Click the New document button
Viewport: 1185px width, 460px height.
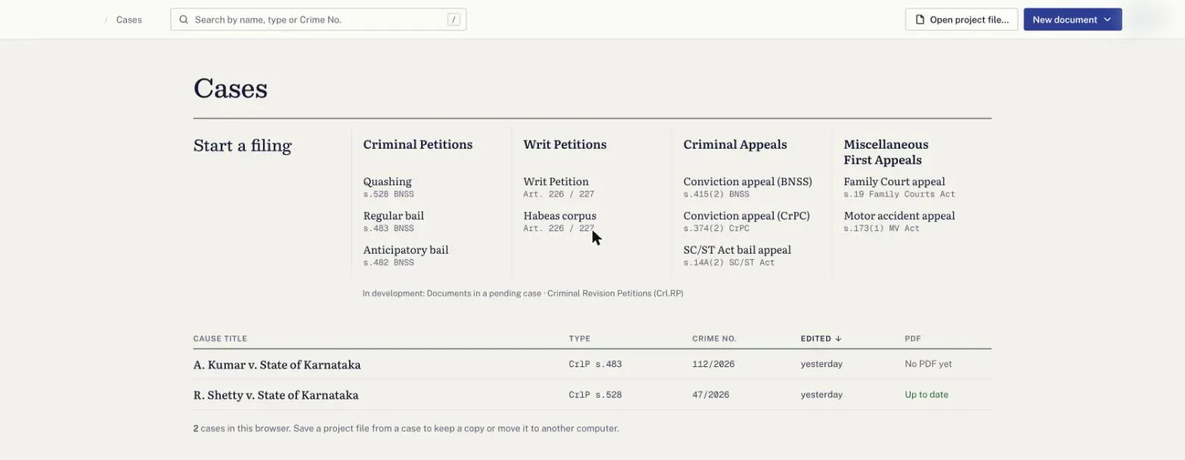[x=1072, y=20]
